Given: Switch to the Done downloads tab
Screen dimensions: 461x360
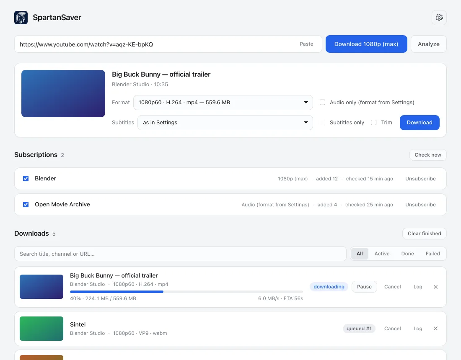Looking at the screenshot, I should tap(407, 254).
